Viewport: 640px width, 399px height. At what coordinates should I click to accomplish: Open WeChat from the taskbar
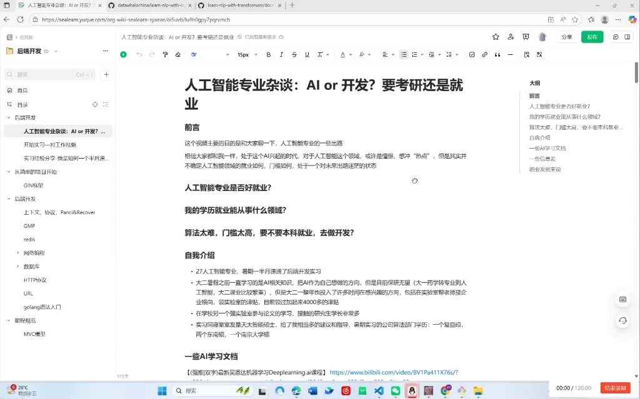coord(396,391)
